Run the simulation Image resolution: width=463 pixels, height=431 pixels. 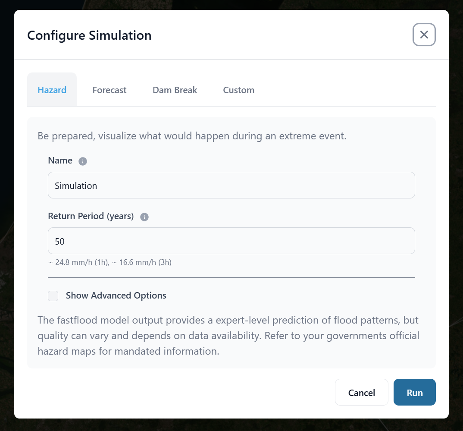coord(414,393)
